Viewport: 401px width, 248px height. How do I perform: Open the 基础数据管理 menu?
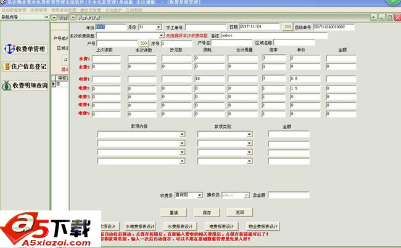[x=14, y=10]
